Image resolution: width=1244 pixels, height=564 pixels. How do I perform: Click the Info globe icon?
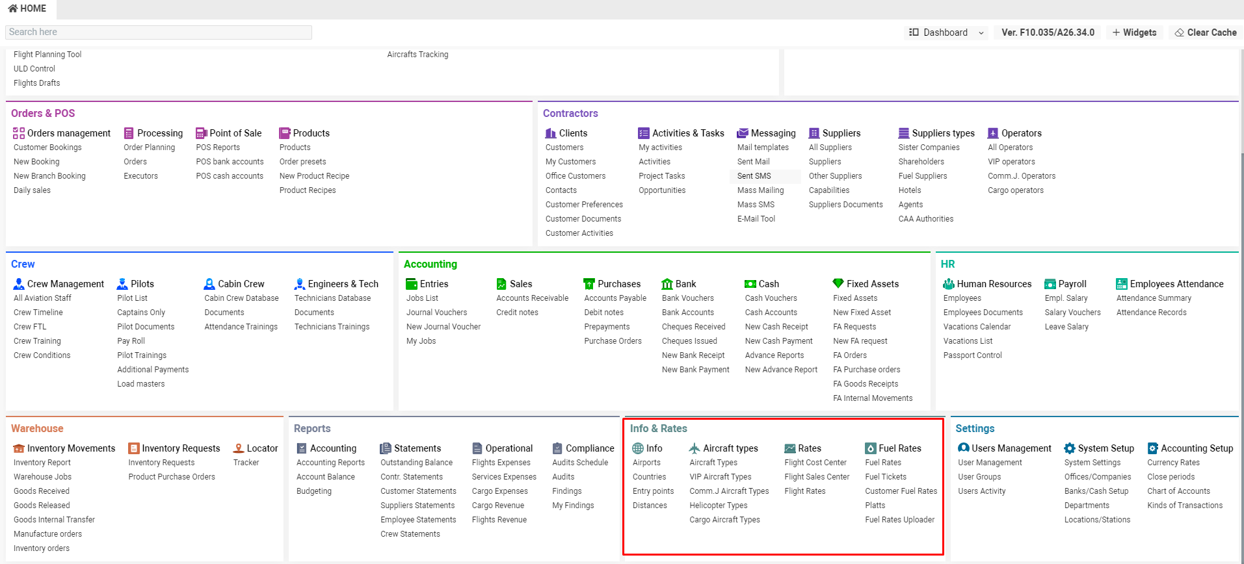click(x=638, y=448)
